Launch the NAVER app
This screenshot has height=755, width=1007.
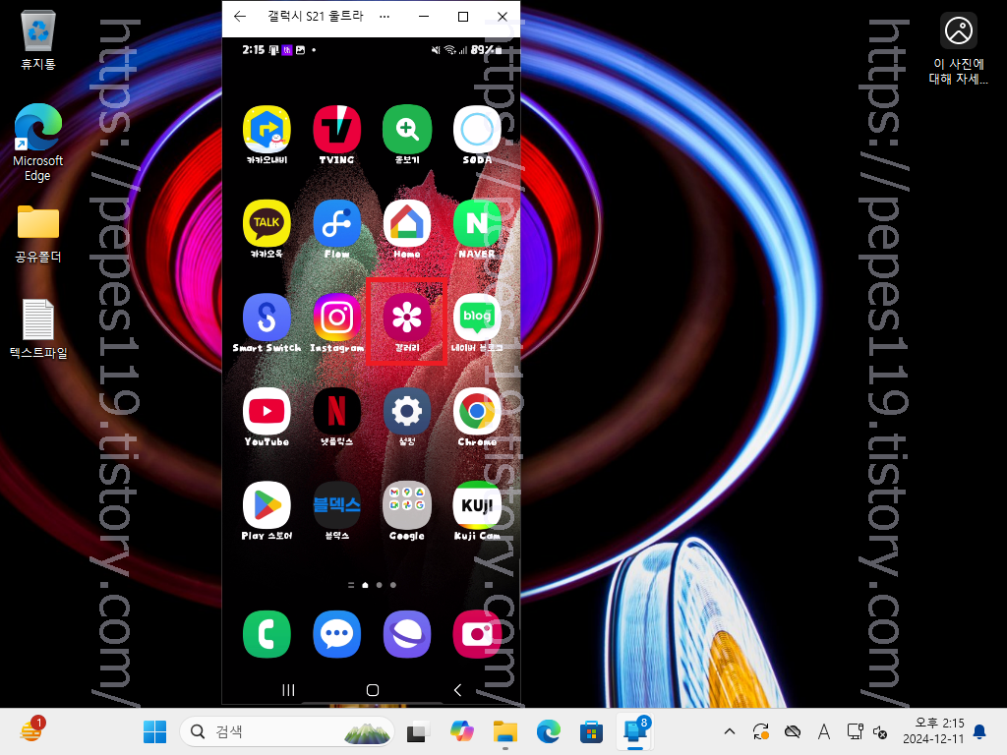coord(477,223)
